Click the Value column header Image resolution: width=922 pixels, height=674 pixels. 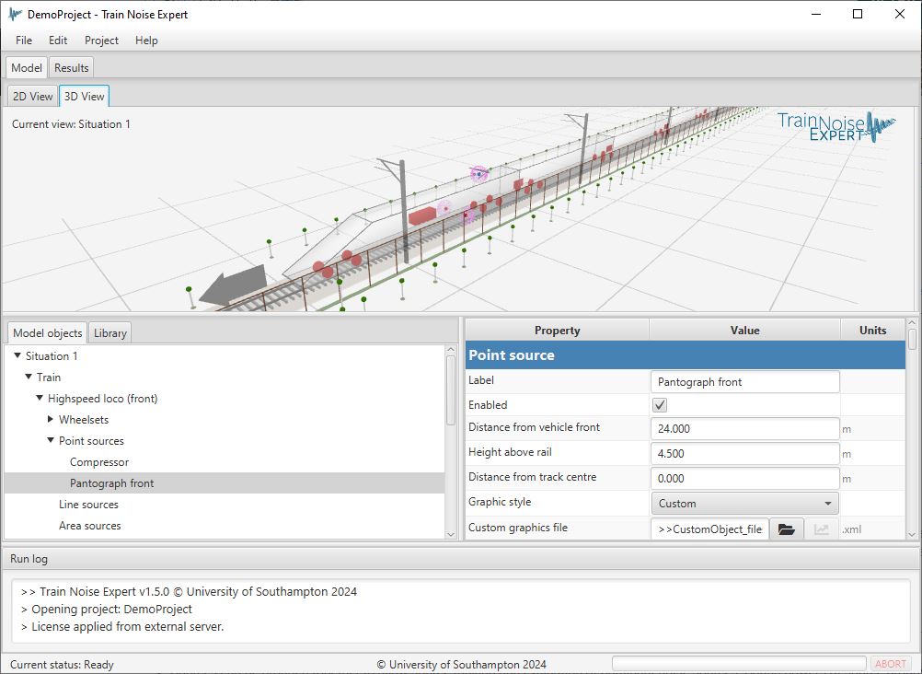coord(744,331)
